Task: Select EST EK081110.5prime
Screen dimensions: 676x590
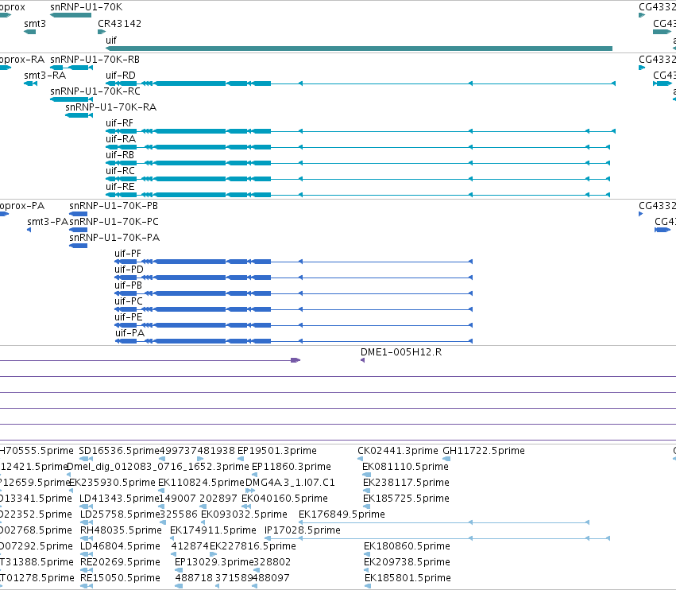Action: pos(405,467)
